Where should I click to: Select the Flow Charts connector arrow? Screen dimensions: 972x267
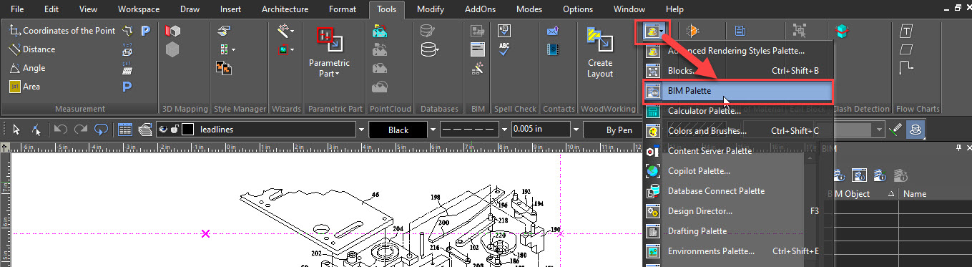click(x=906, y=68)
